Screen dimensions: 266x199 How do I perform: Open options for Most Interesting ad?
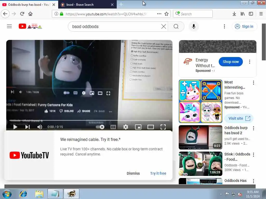click(254, 83)
